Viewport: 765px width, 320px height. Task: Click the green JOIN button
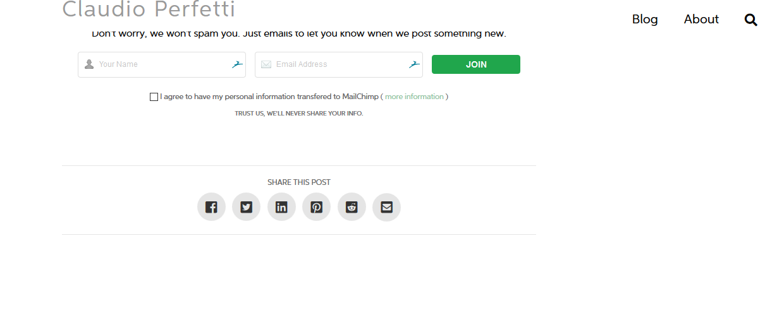(x=476, y=64)
